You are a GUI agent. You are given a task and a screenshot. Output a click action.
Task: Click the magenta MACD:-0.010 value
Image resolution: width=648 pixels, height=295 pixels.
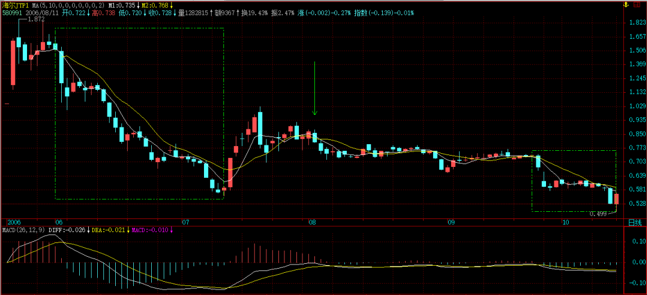[149, 230]
